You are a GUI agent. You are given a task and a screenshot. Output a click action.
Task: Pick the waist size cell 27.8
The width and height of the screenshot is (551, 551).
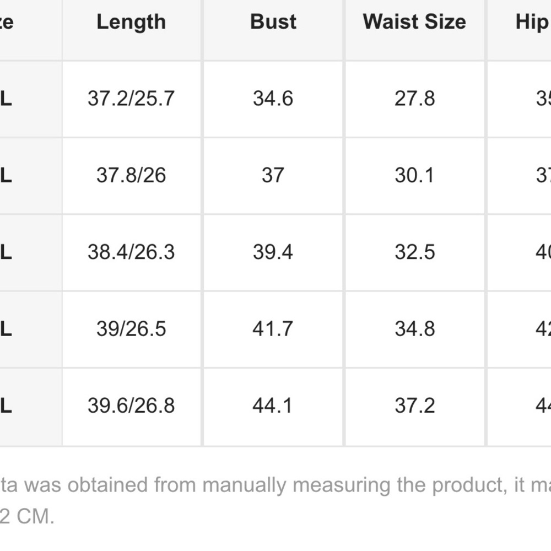[414, 99]
